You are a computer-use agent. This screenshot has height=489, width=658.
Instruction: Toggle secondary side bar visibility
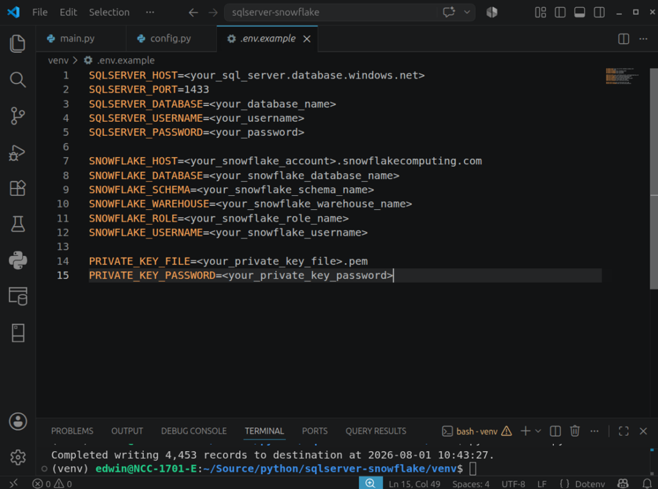[x=600, y=13]
